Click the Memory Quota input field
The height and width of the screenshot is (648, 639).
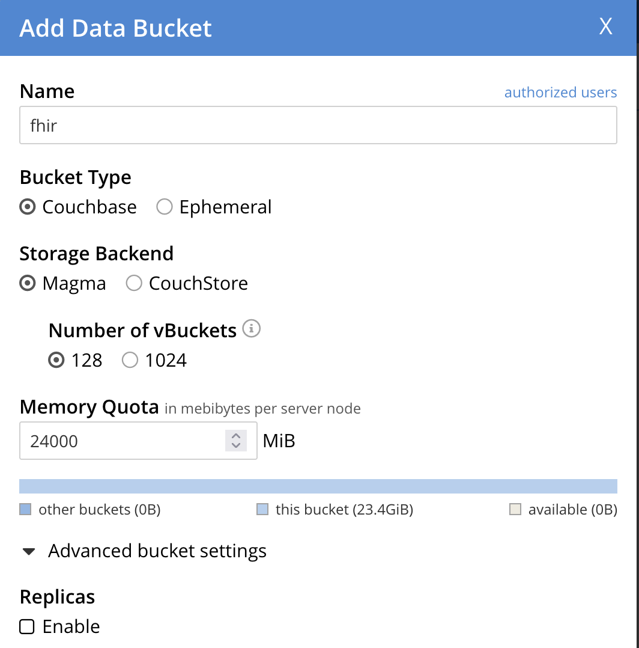[x=120, y=441]
